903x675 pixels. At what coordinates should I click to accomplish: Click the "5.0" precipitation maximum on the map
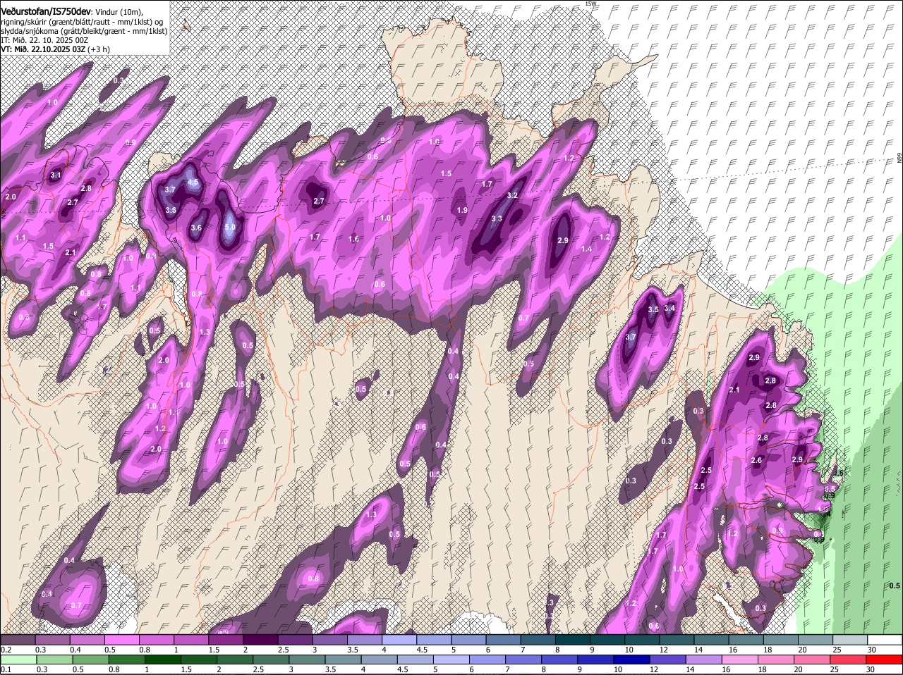230,228
